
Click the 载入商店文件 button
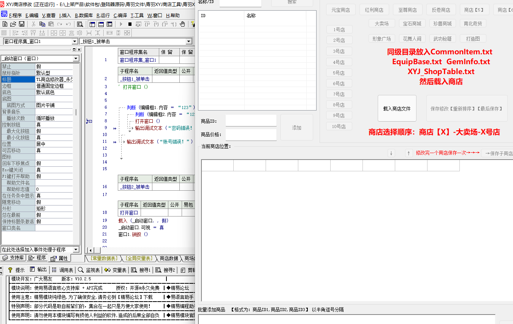pyautogui.click(x=397, y=109)
